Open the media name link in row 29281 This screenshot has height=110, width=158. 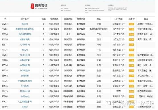(25, 29)
